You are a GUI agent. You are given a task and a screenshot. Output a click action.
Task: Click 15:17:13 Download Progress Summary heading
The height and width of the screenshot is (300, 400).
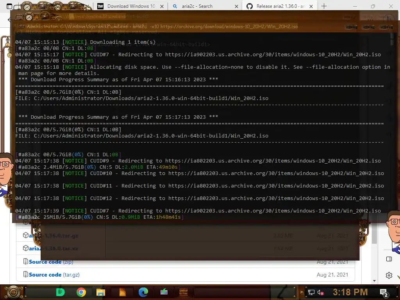pyautogui.click(x=118, y=117)
